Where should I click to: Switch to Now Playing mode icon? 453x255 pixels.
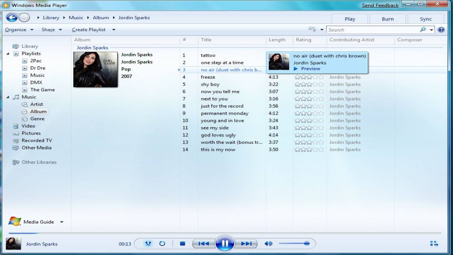click(434, 244)
